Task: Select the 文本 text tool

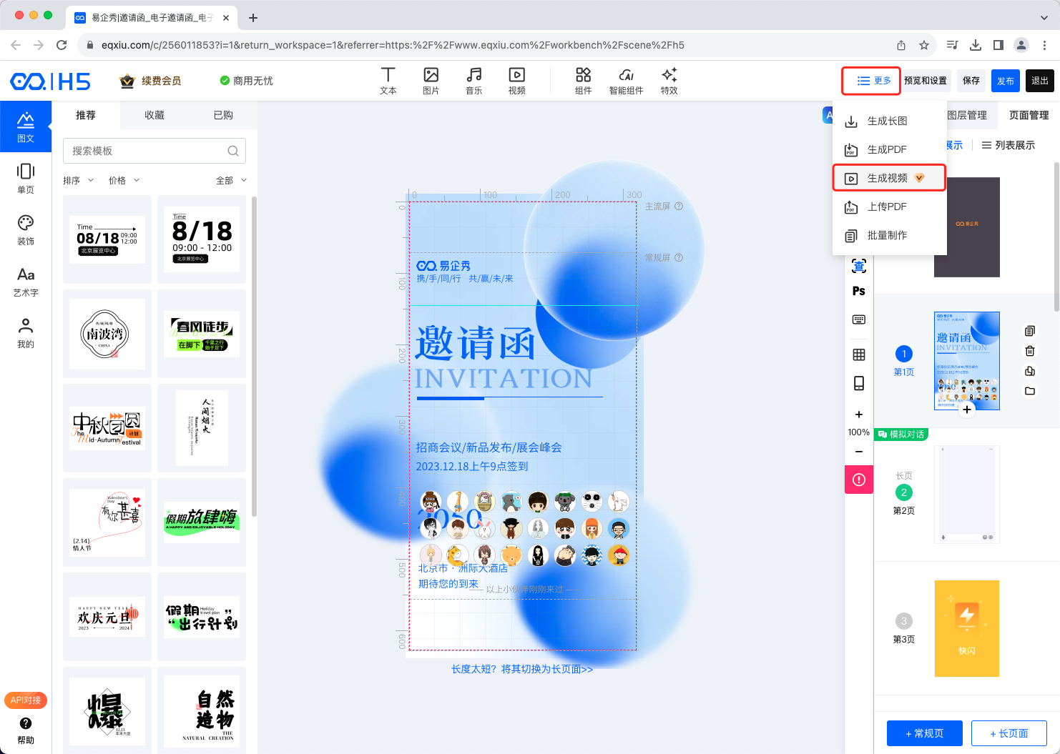Action: [388, 81]
